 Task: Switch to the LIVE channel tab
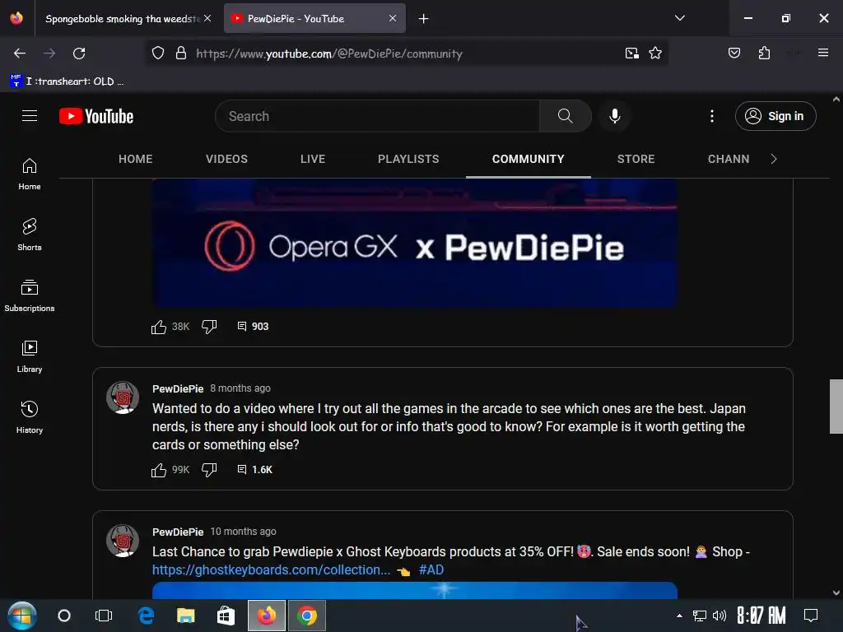click(313, 159)
